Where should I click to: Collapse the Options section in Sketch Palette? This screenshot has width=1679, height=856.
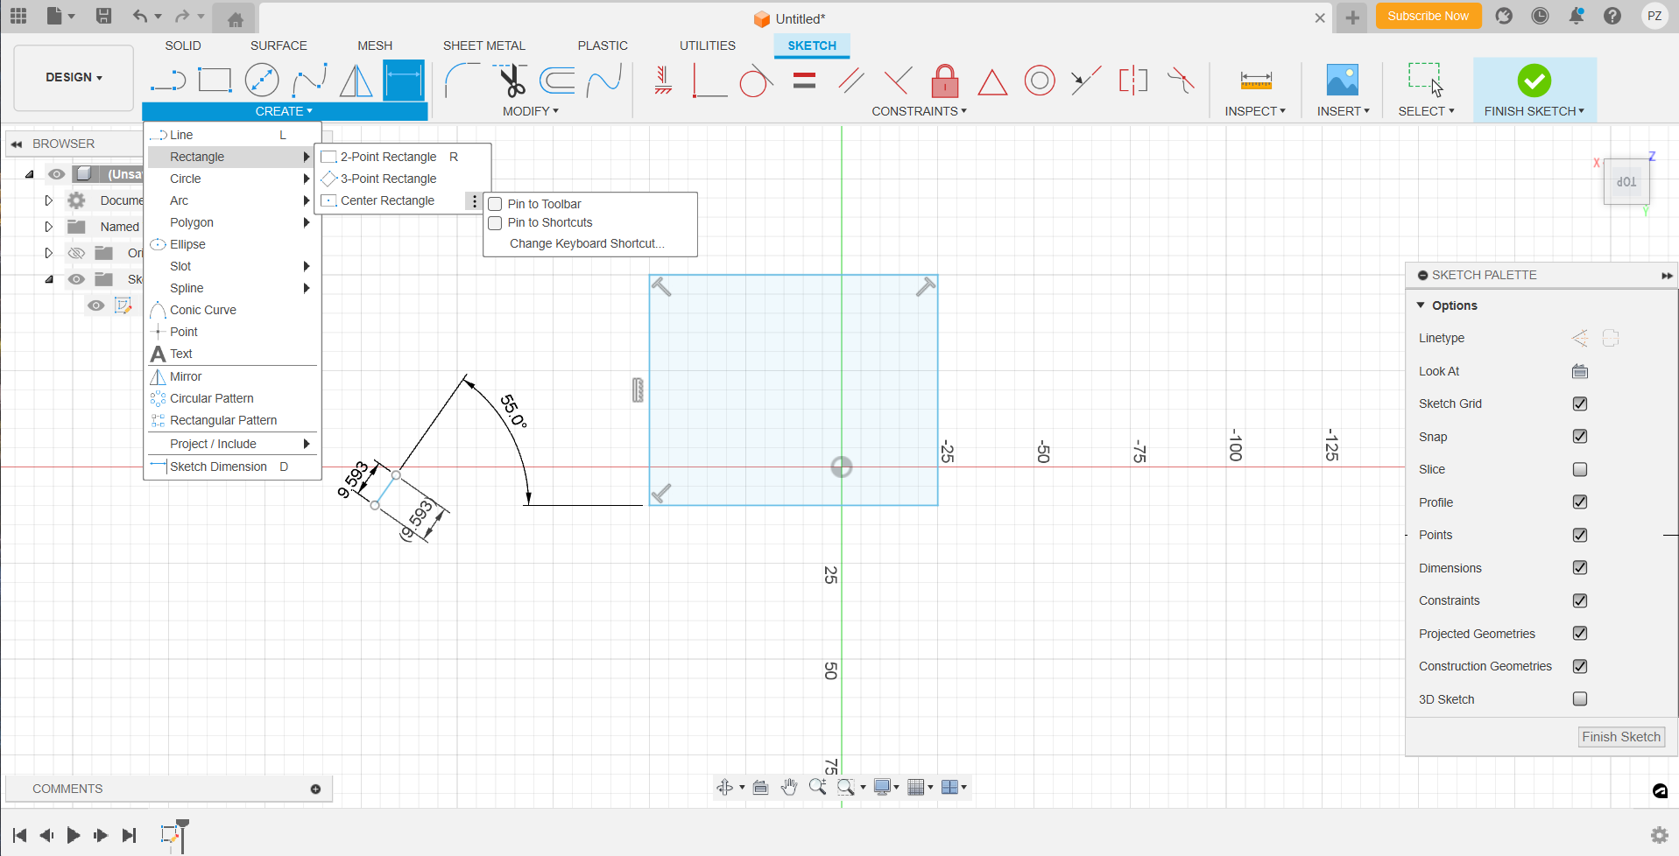click(x=1421, y=305)
